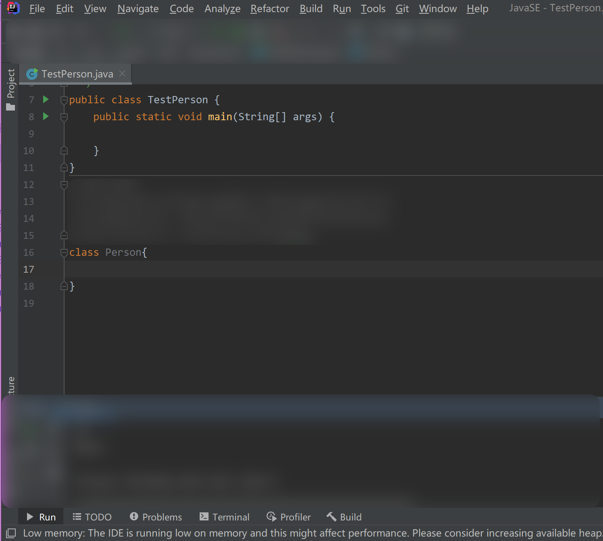Toggle tool window quick access icon in status bar
This screenshot has width=603, height=541.
point(11,533)
